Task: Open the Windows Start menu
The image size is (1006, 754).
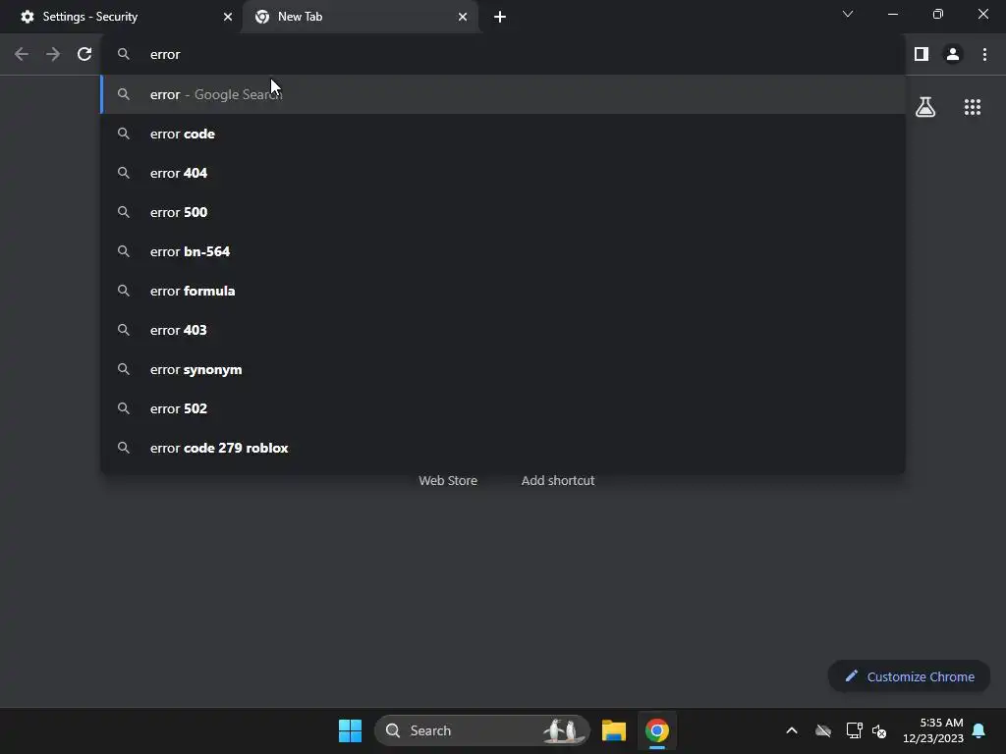Action: [x=351, y=730]
